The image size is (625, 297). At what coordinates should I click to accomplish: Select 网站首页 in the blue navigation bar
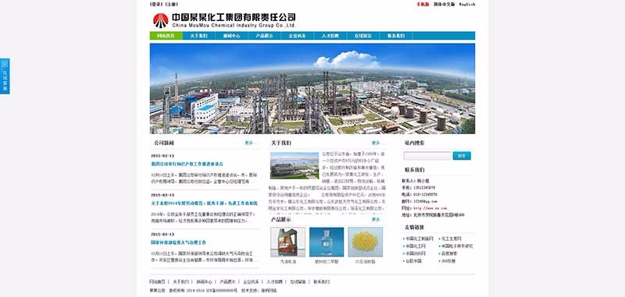(166, 36)
